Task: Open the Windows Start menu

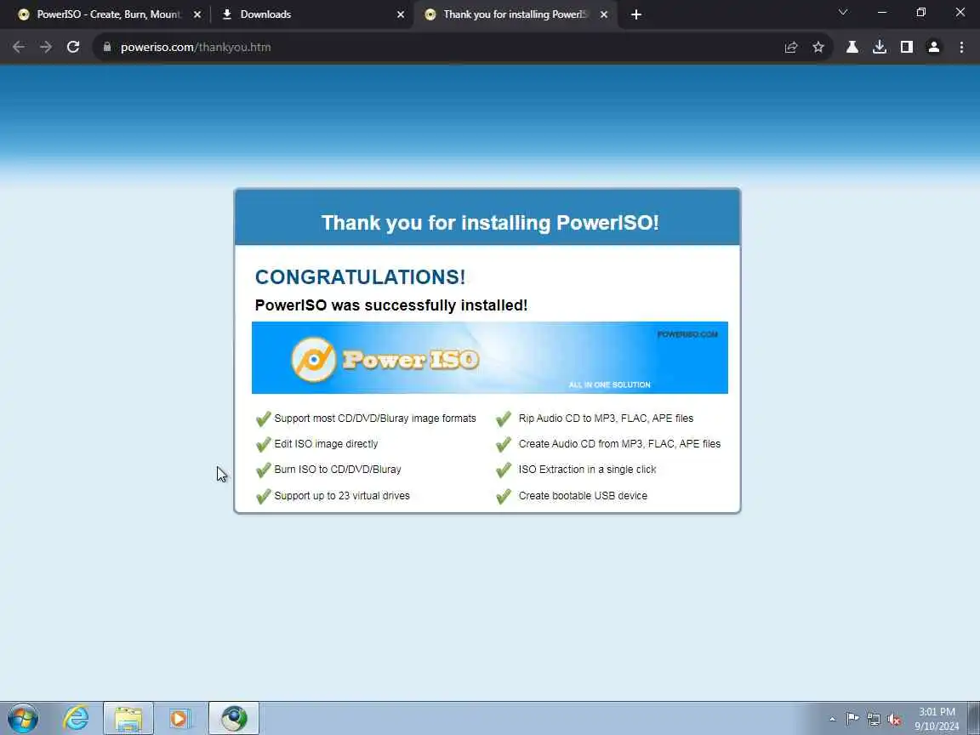Action: click(23, 718)
